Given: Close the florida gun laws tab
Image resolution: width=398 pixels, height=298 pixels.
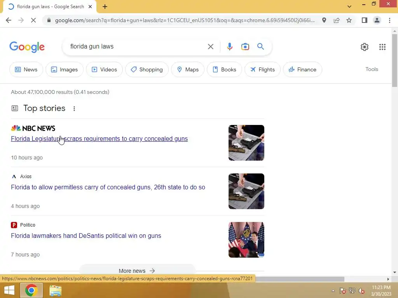Looking at the screenshot, I should 90,7.
